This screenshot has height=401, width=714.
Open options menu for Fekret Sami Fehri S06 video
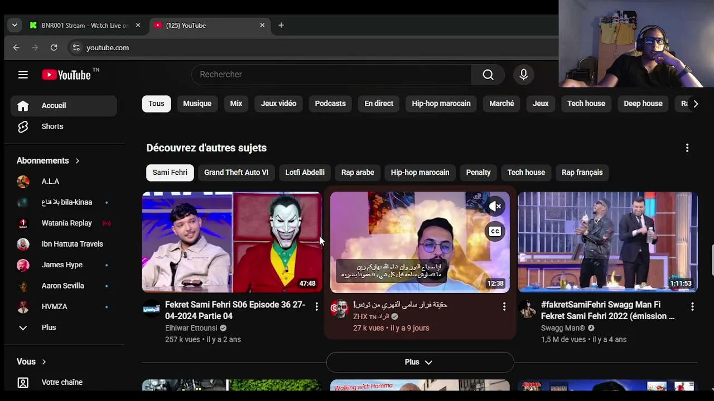tap(316, 306)
